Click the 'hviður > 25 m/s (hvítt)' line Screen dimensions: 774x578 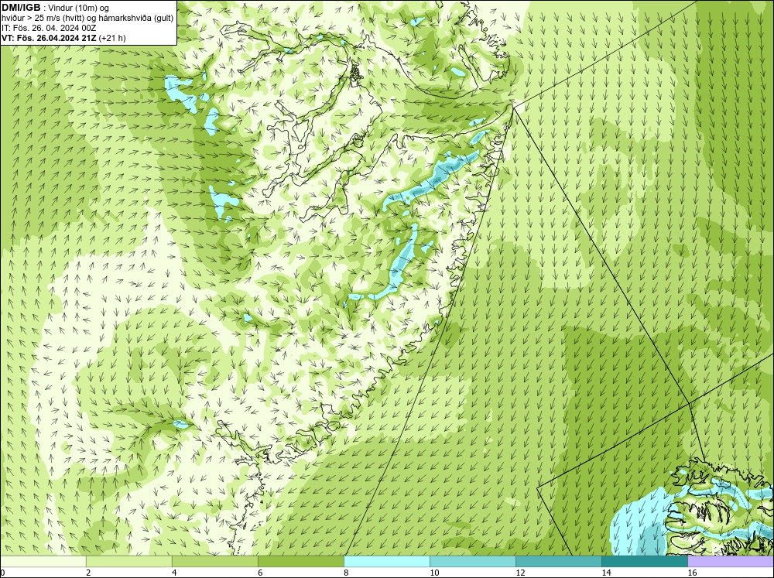point(43,19)
